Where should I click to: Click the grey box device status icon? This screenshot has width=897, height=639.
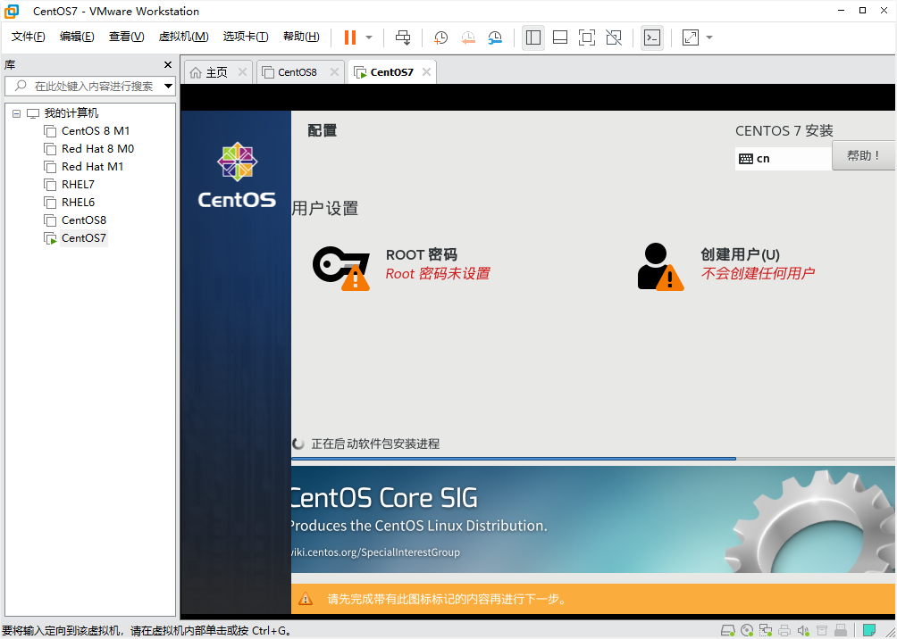(x=821, y=630)
